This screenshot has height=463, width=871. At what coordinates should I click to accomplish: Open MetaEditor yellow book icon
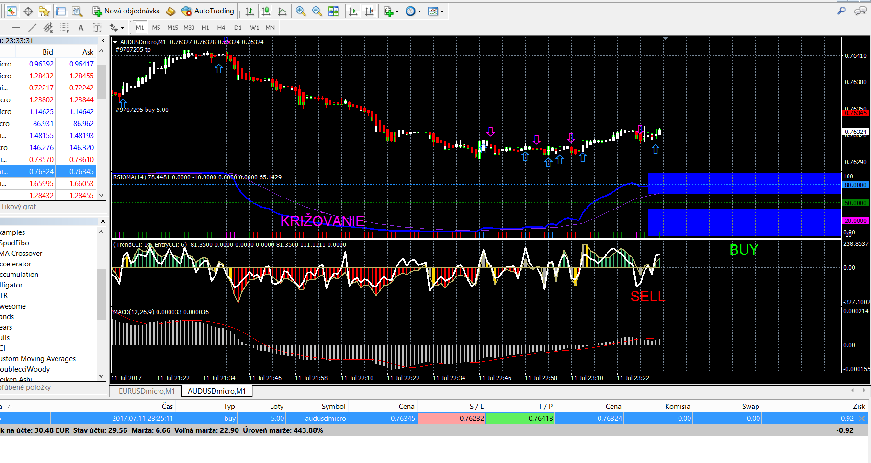(170, 11)
